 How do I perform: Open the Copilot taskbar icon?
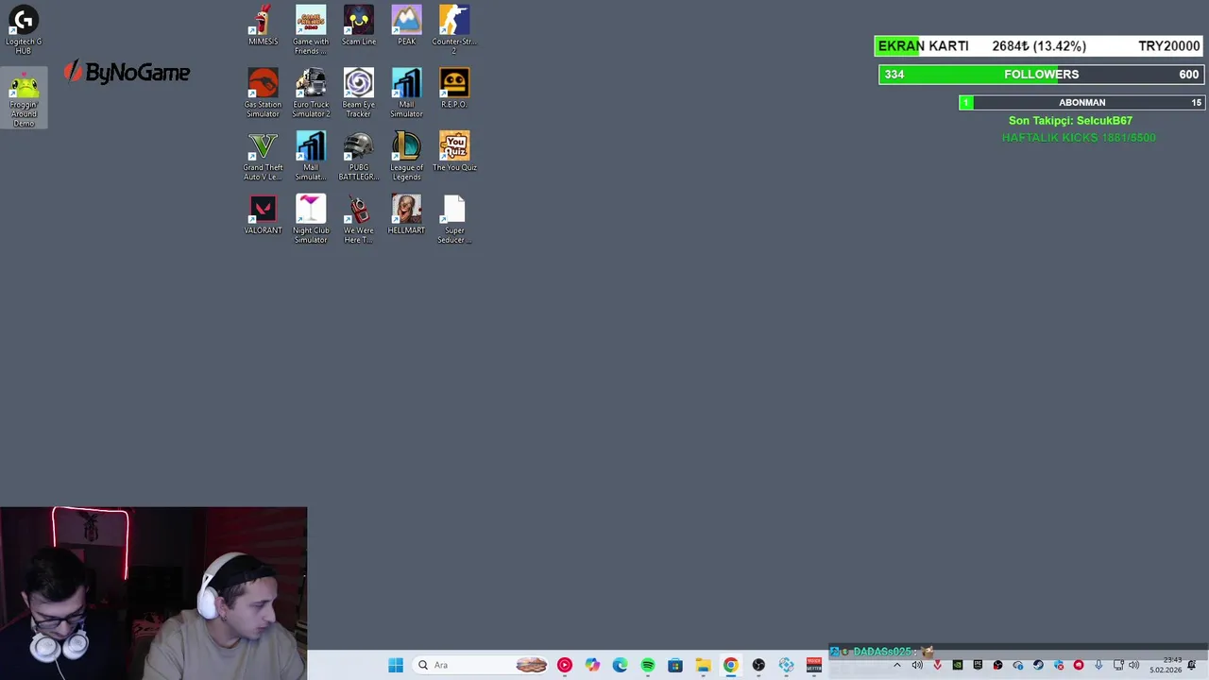592,665
